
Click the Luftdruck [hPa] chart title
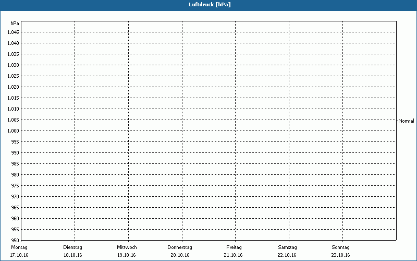(x=210, y=5)
